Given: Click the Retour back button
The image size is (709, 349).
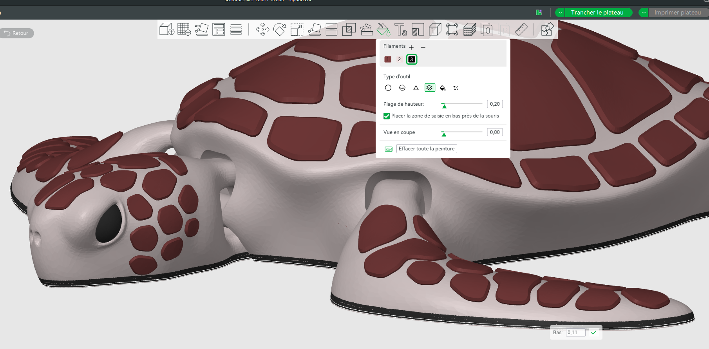Looking at the screenshot, I should click(17, 33).
